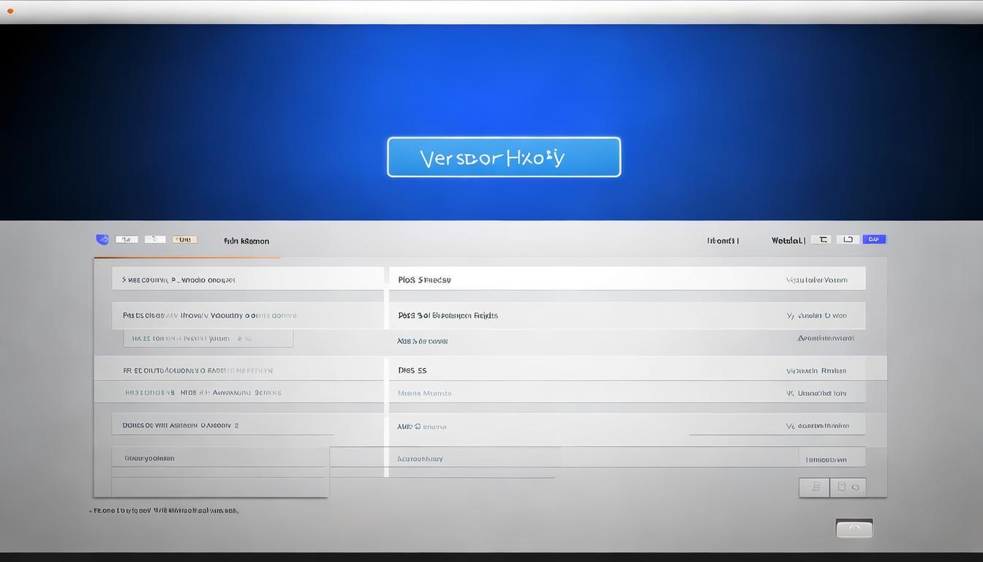Screen dimensions: 983x562
Task: Click the blue shield icon in toolbar
Action: pyautogui.click(x=102, y=239)
